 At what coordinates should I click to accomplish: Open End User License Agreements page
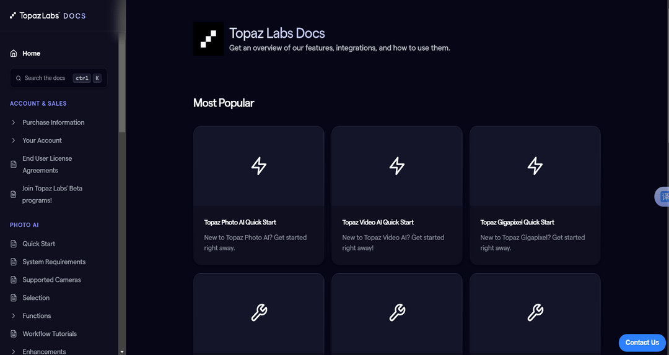(47, 165)
